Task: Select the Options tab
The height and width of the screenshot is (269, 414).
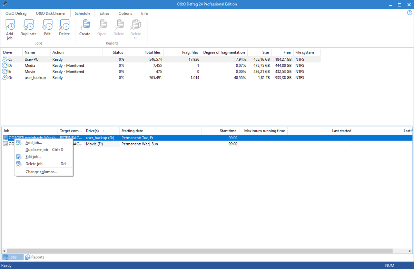Action: click(x=125, y=13)
